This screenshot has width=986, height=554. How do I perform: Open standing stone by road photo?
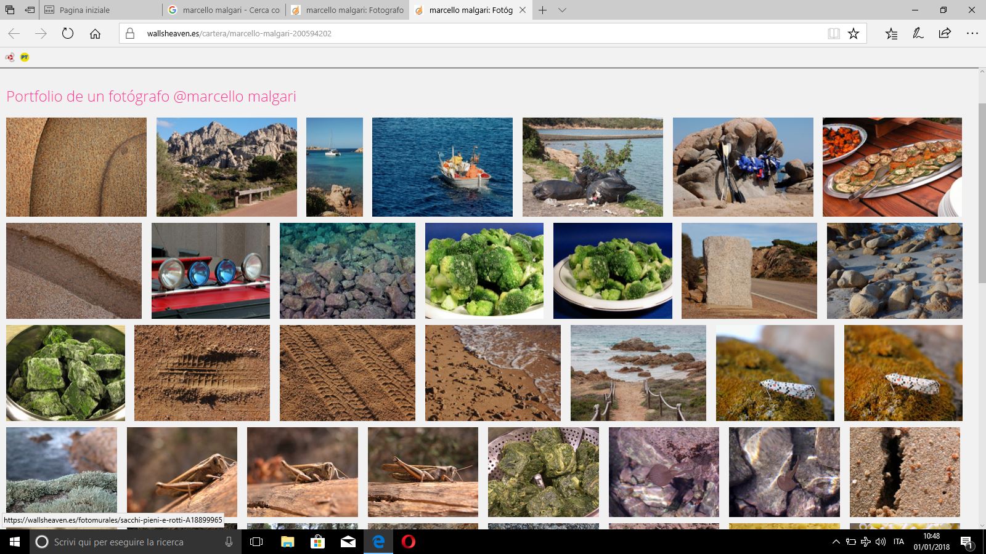tap(749, 271)
